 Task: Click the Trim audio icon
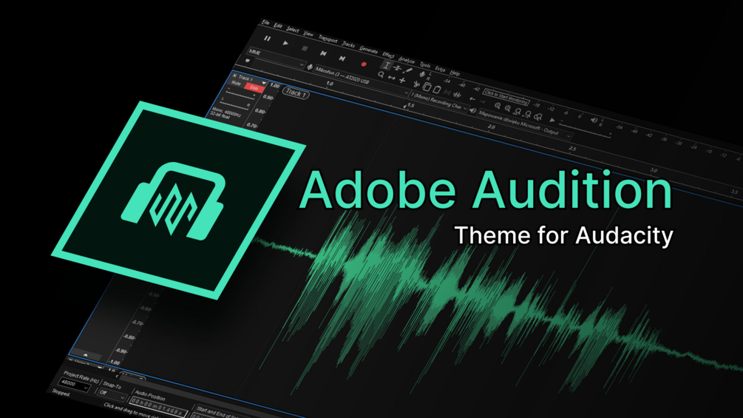point(447,92)
